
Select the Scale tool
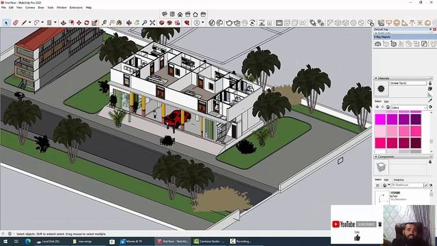[94, 23]
